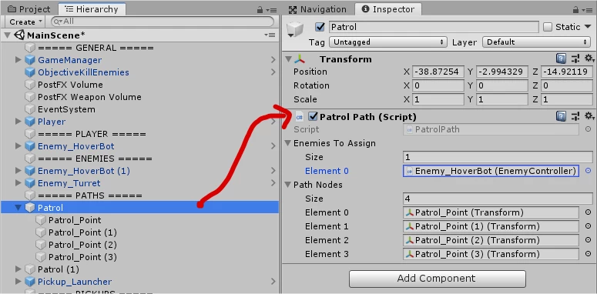
Task: Open Create dropdown in Hierarchy
Action: (25, 22)
